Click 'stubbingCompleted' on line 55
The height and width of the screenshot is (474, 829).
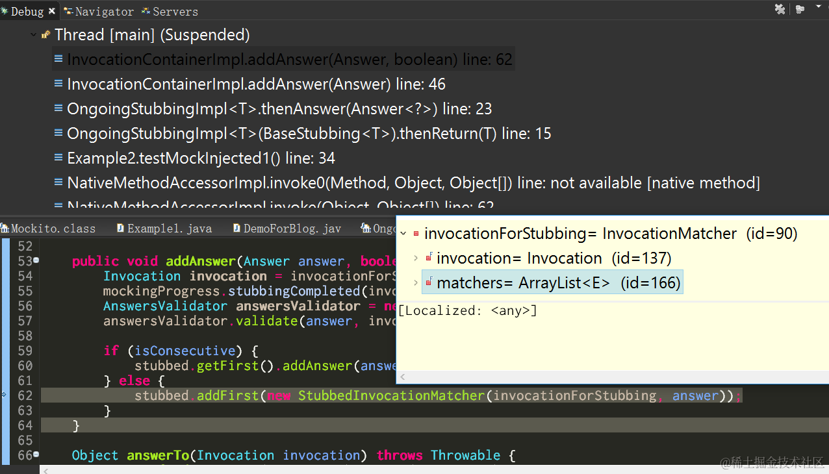coord(294,291)
